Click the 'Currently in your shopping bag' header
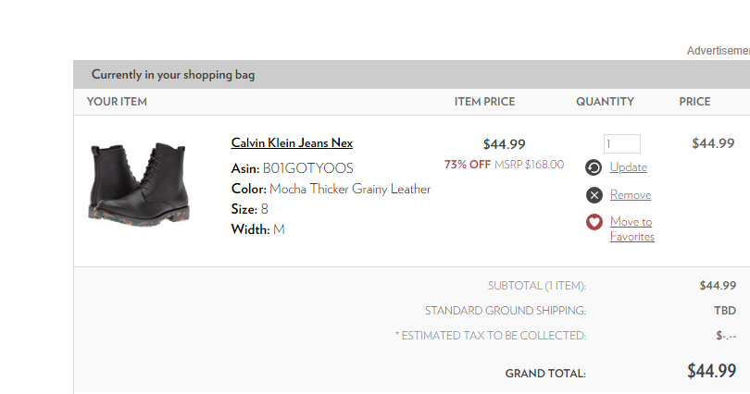The image size is (750, 394). click(x=173, y=75)
